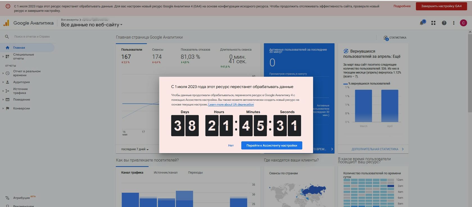Click the clock icon for real-time report
Screen dimensions: 472x207
coord(7,73)
